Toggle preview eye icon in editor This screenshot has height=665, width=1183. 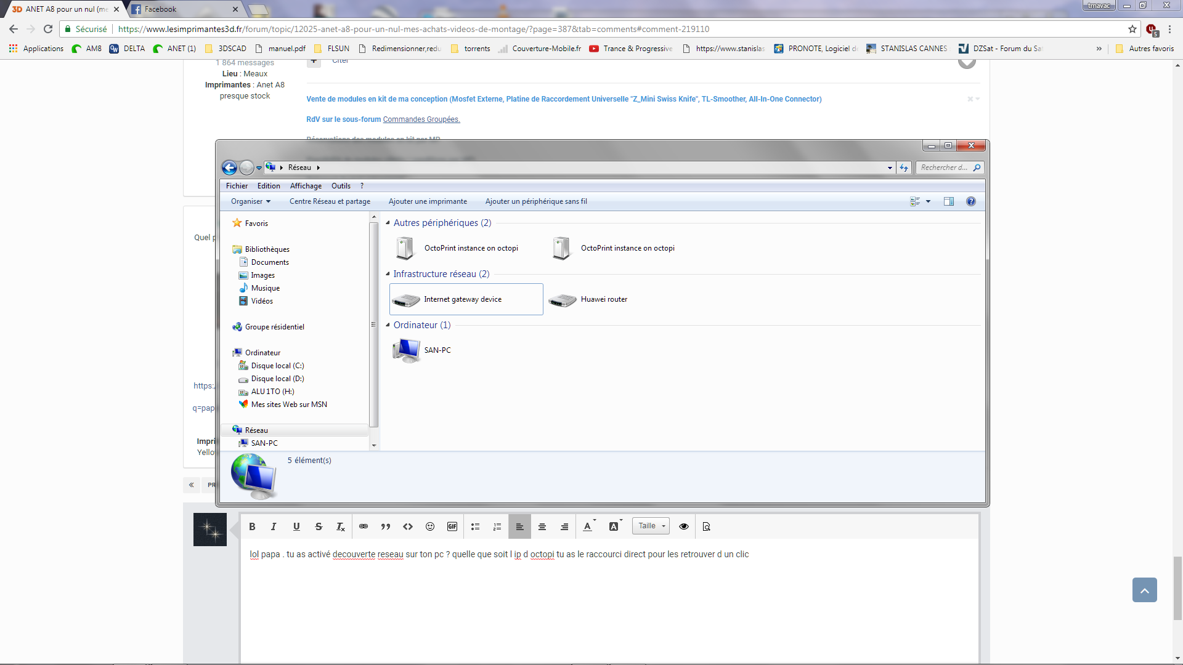(684, 526)
